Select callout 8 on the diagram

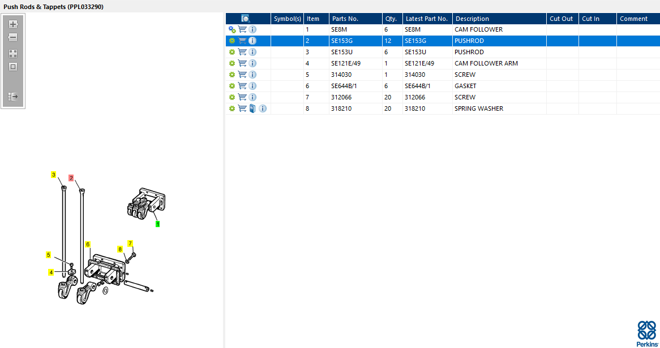pos(120,249)
